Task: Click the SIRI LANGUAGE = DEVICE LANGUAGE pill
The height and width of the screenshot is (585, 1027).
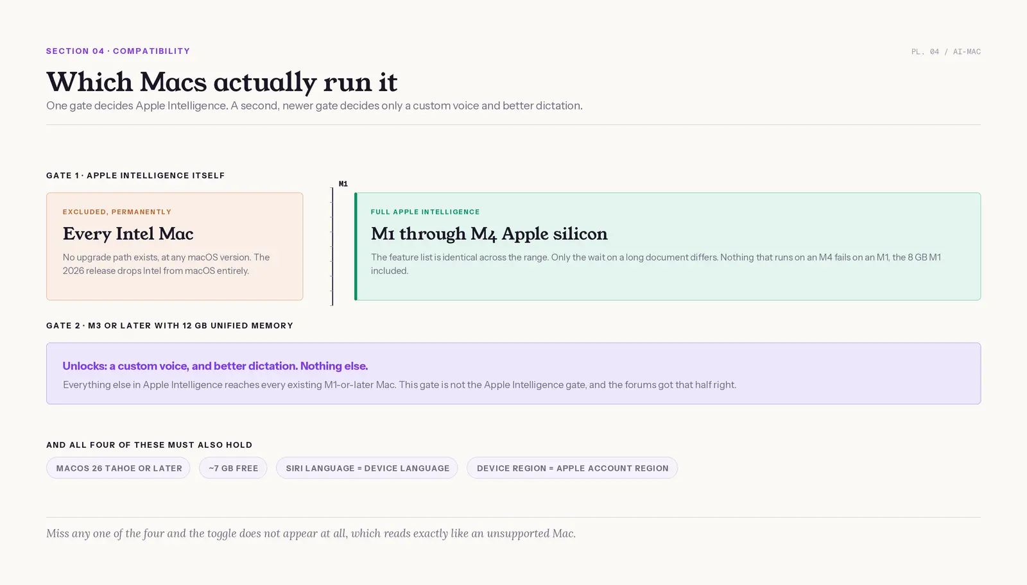Action: (x=367, y=468)
